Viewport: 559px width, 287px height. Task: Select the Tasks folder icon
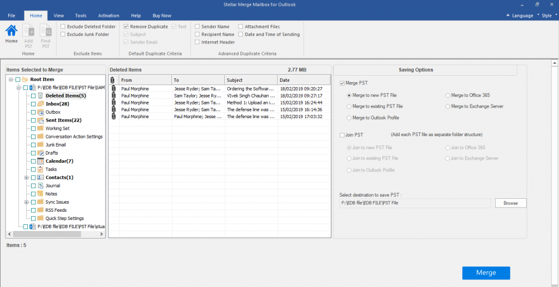(x=40, y=169)
